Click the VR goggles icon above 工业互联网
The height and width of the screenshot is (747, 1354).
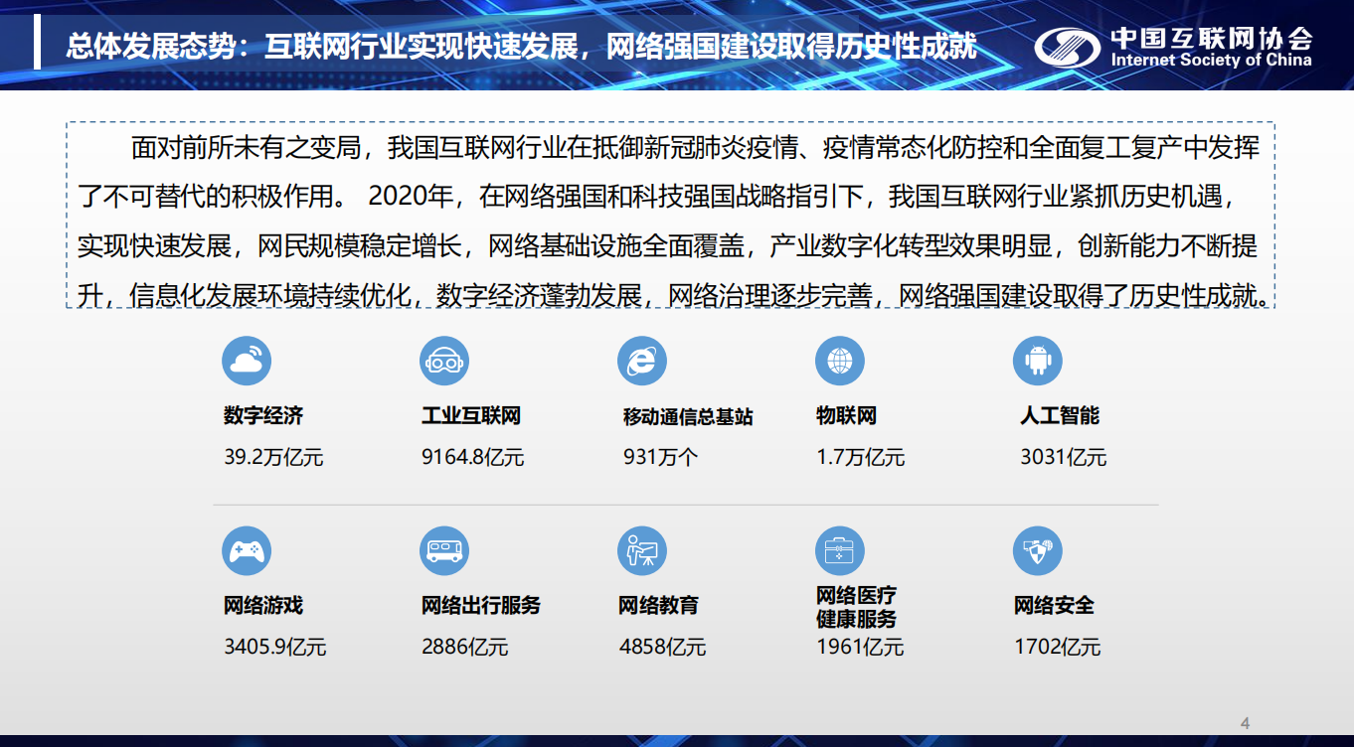[444, 362]
